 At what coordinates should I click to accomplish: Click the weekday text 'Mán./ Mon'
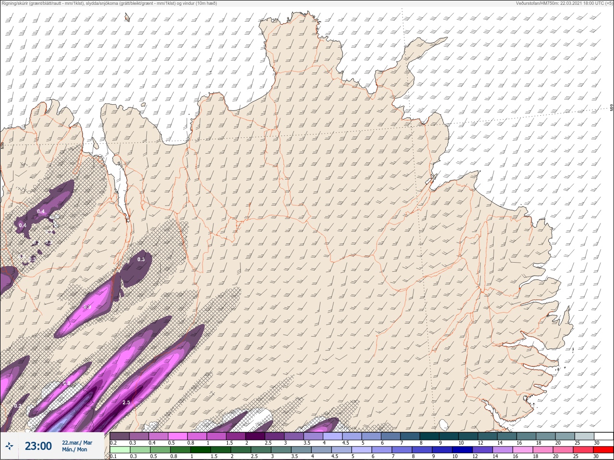point(74,449)
